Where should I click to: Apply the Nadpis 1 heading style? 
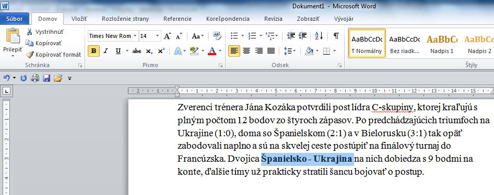[x=442, y=43]
